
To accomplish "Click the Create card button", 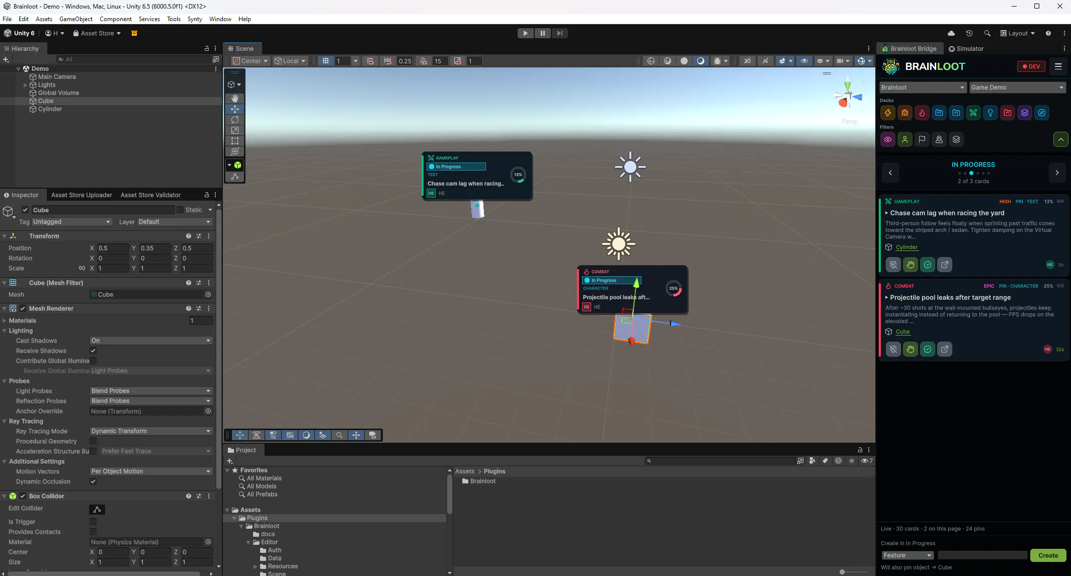I will coord(1048,555).
